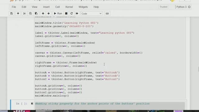
Task: Click the buttonA = tkinter.Button line
Action: tap(77, 72)
